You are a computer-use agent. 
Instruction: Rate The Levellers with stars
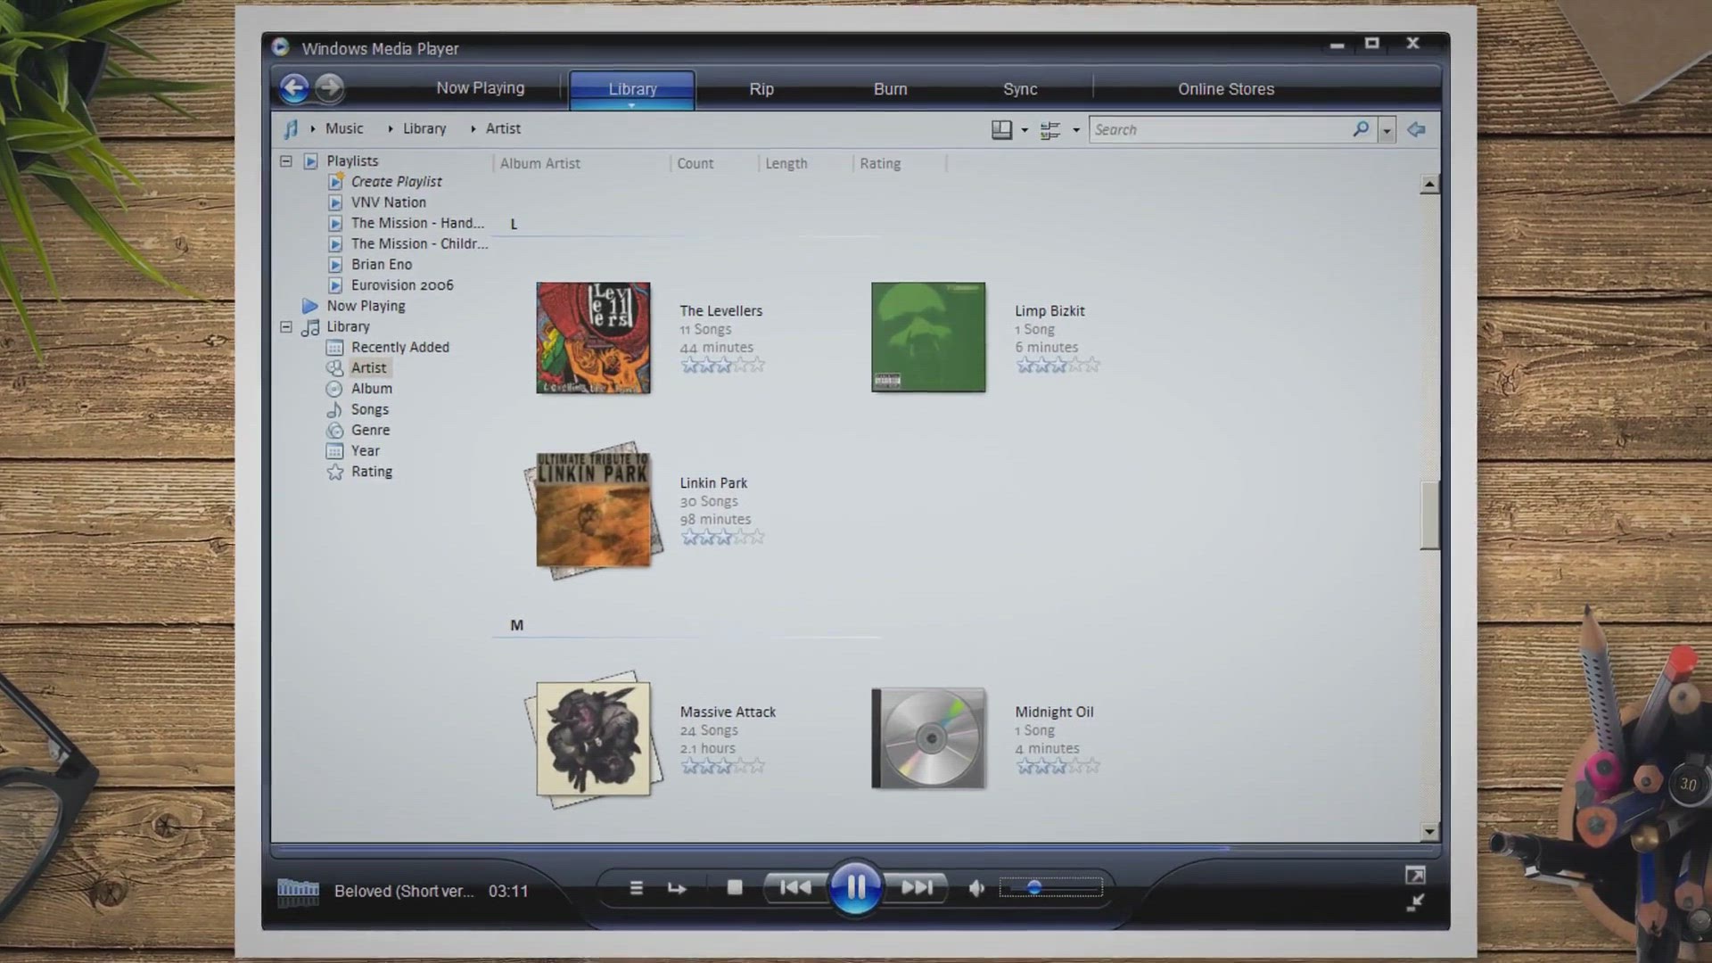point(723,366)
